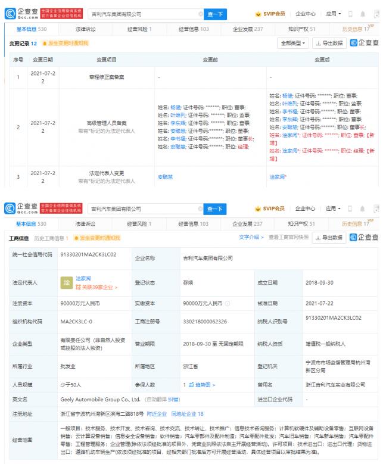The image size is (383, 464).
Task: Click 核准日期 value 2021-07-22
Action: point(319,303)
